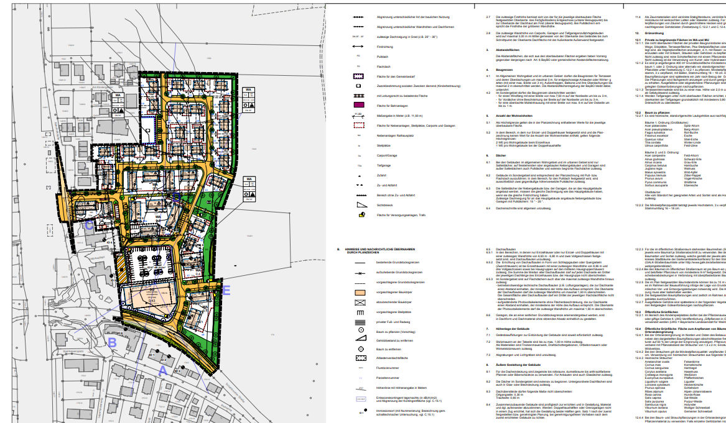Click the section heading 'Dächer'
726x423 pixels.
tap(501, 156)
